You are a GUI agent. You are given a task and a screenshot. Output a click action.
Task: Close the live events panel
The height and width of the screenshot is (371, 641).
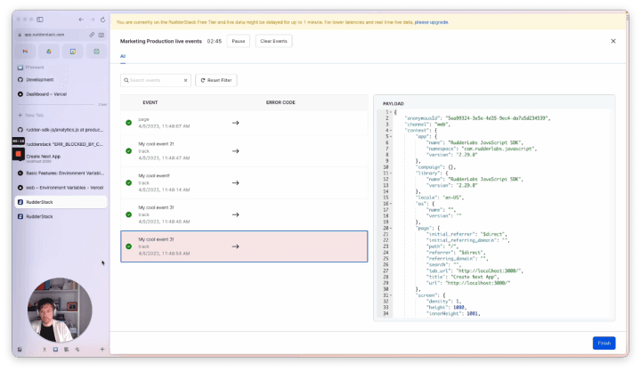613,41
